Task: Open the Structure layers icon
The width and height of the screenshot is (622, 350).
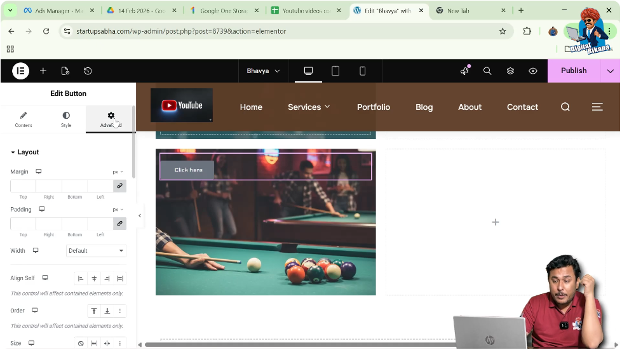Action: point(510,71)
